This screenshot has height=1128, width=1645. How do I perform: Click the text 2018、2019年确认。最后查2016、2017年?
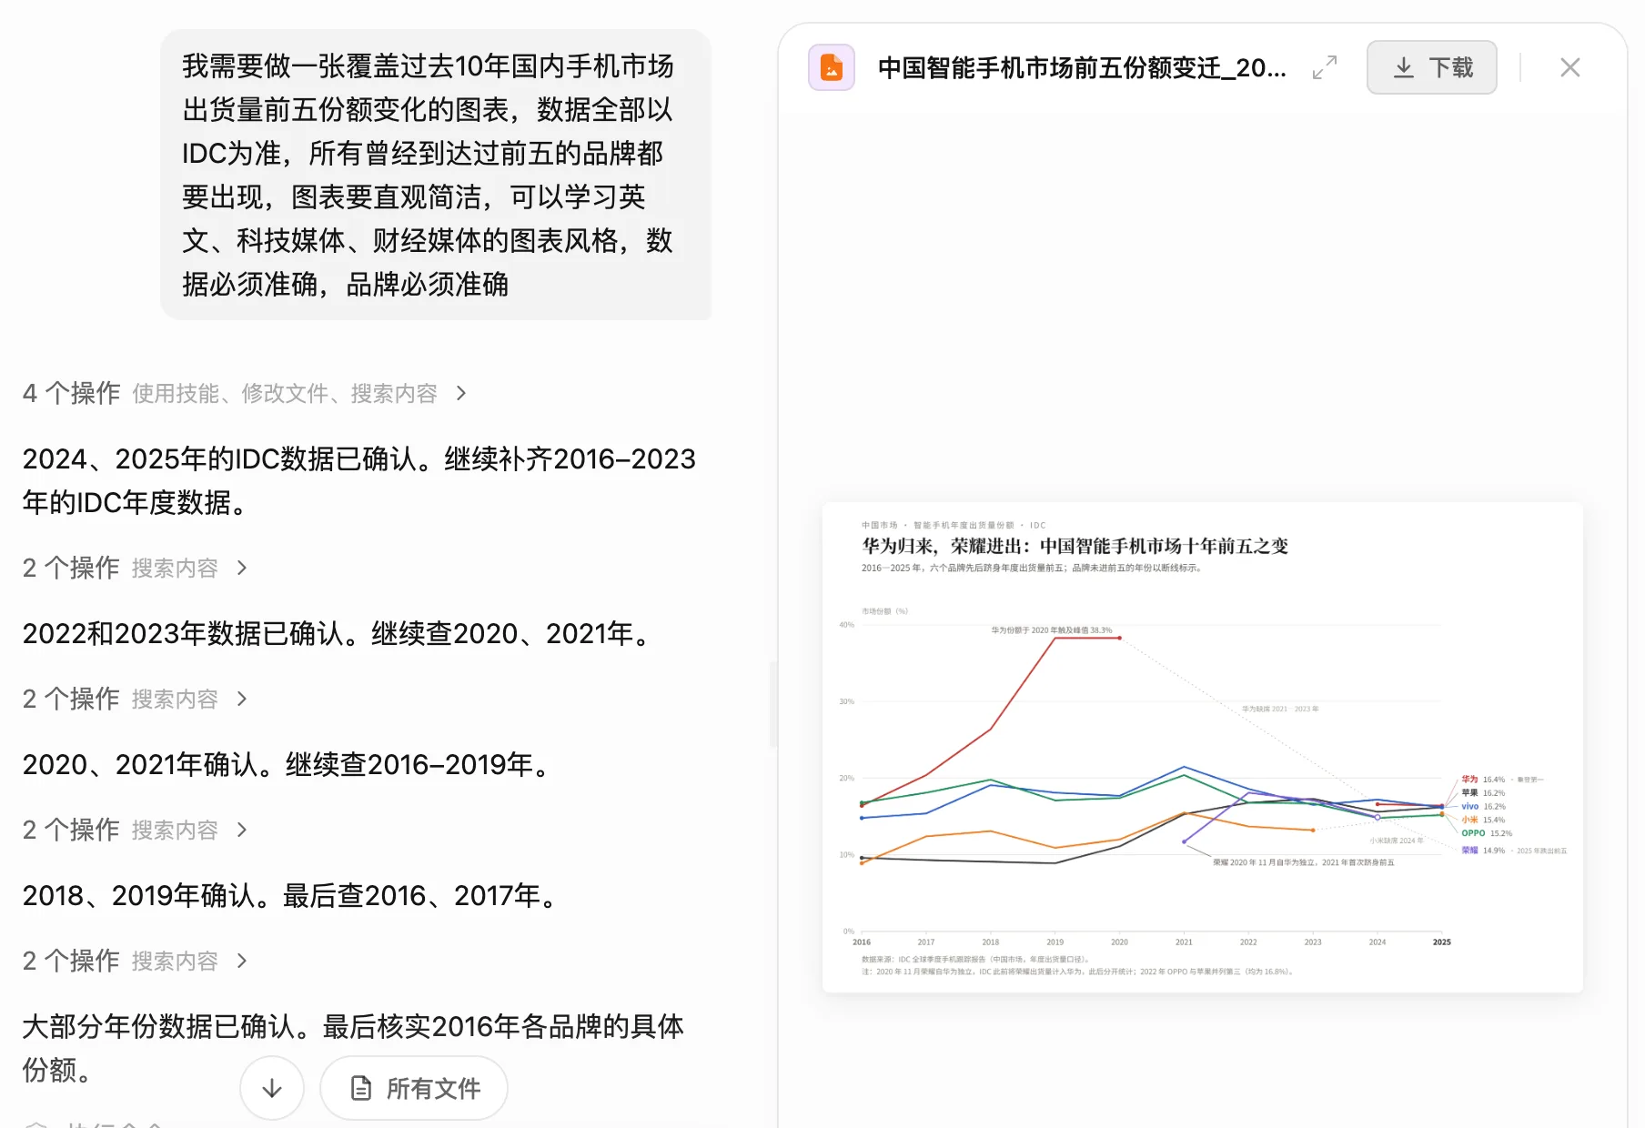click(x=292, y=895)
